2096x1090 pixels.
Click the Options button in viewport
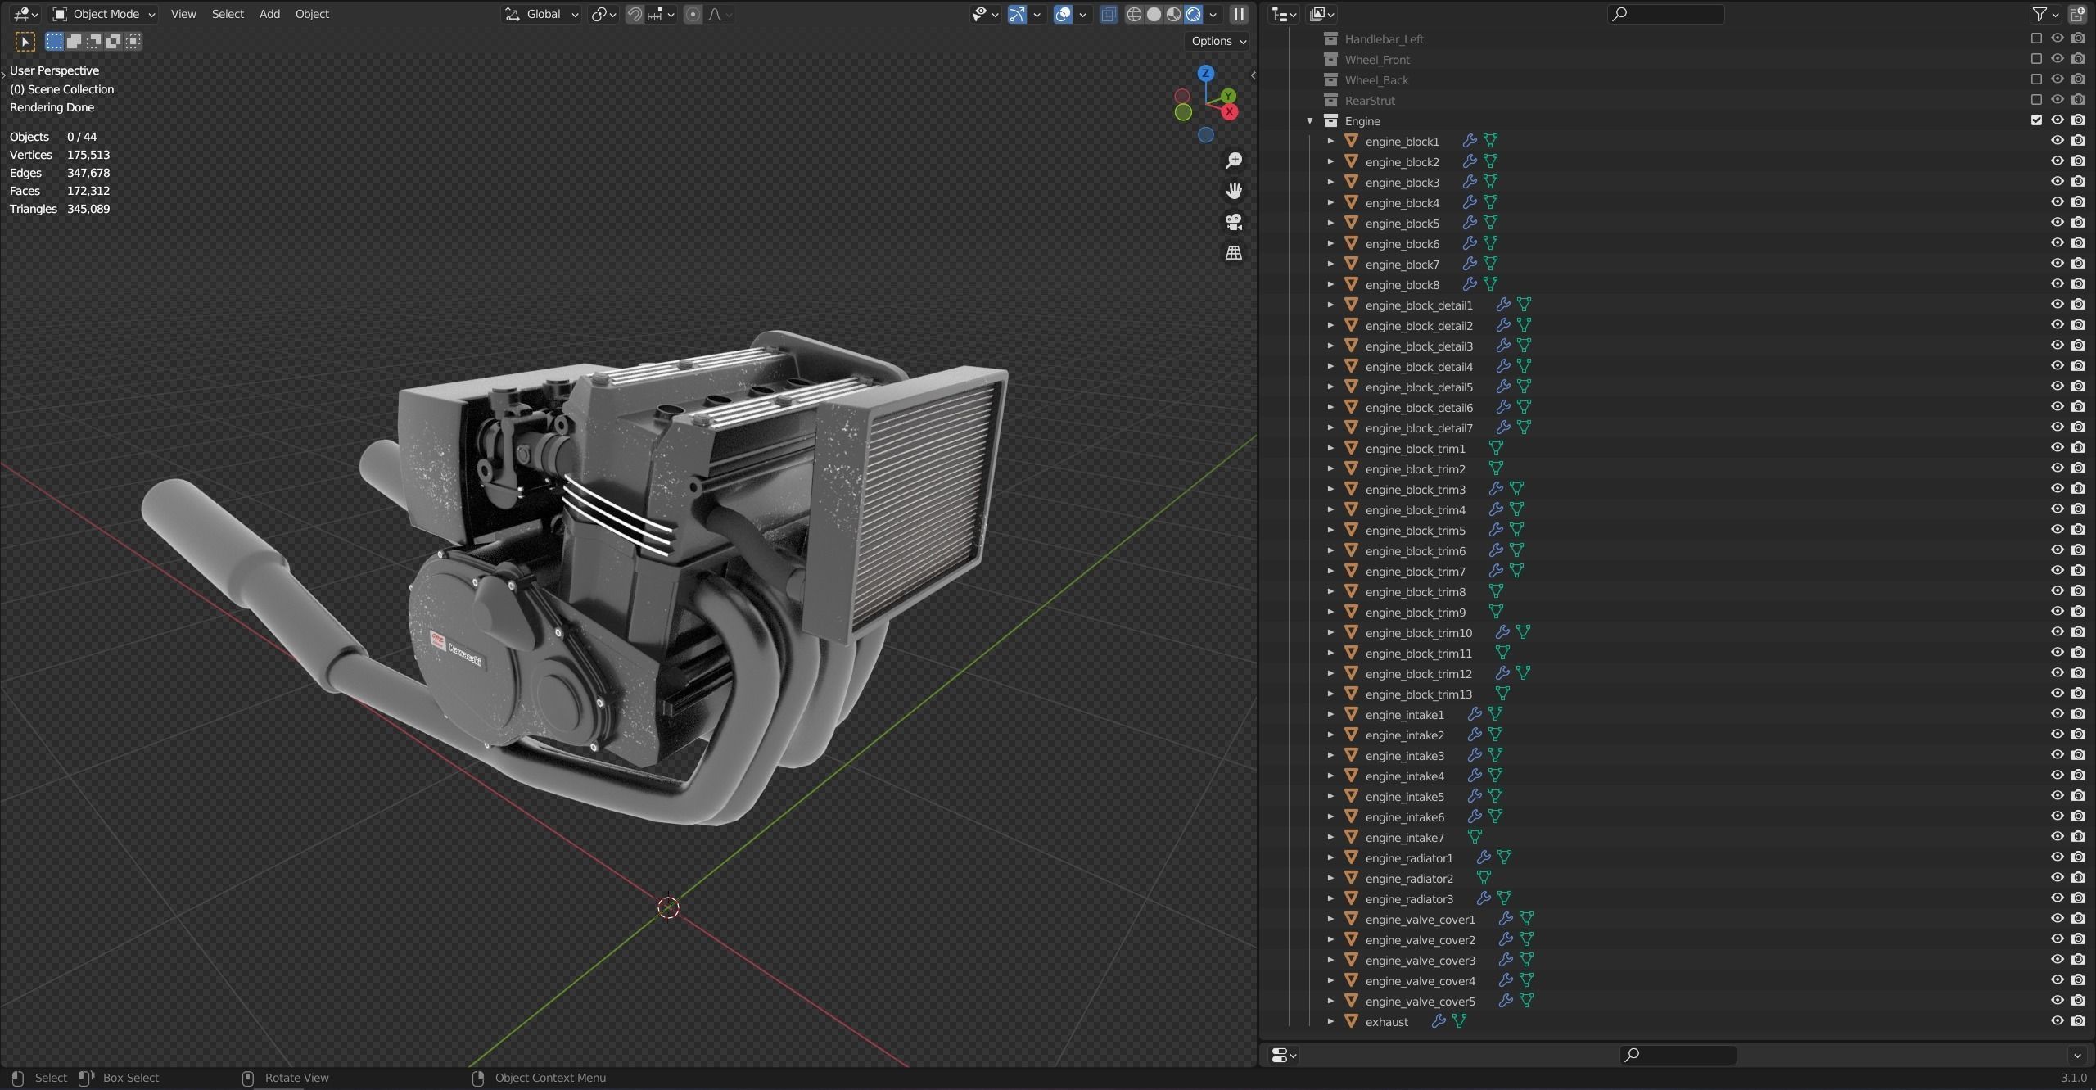click(1217, 41)
